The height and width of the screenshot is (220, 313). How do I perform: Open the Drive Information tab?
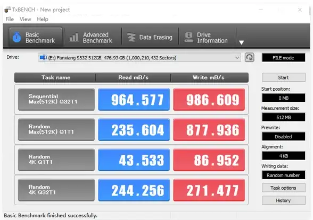(207, 37)
